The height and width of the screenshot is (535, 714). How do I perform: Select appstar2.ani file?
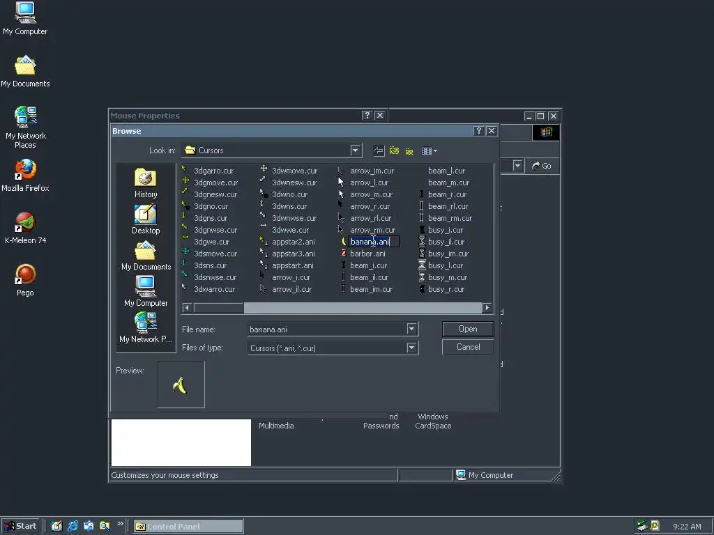click(x=294, y=242)
